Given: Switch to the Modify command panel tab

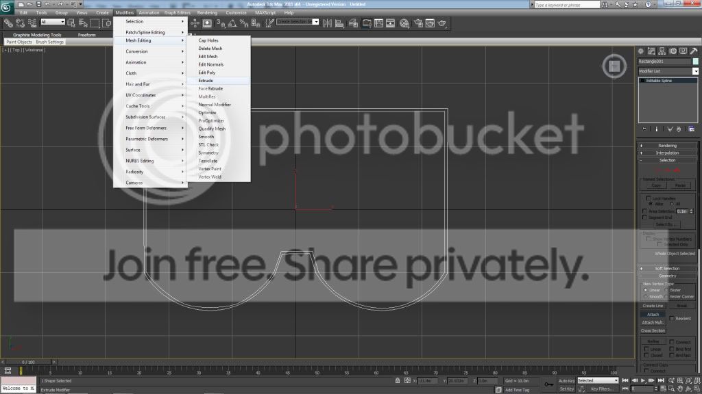Looking at the screenshot, I should 651,51.
